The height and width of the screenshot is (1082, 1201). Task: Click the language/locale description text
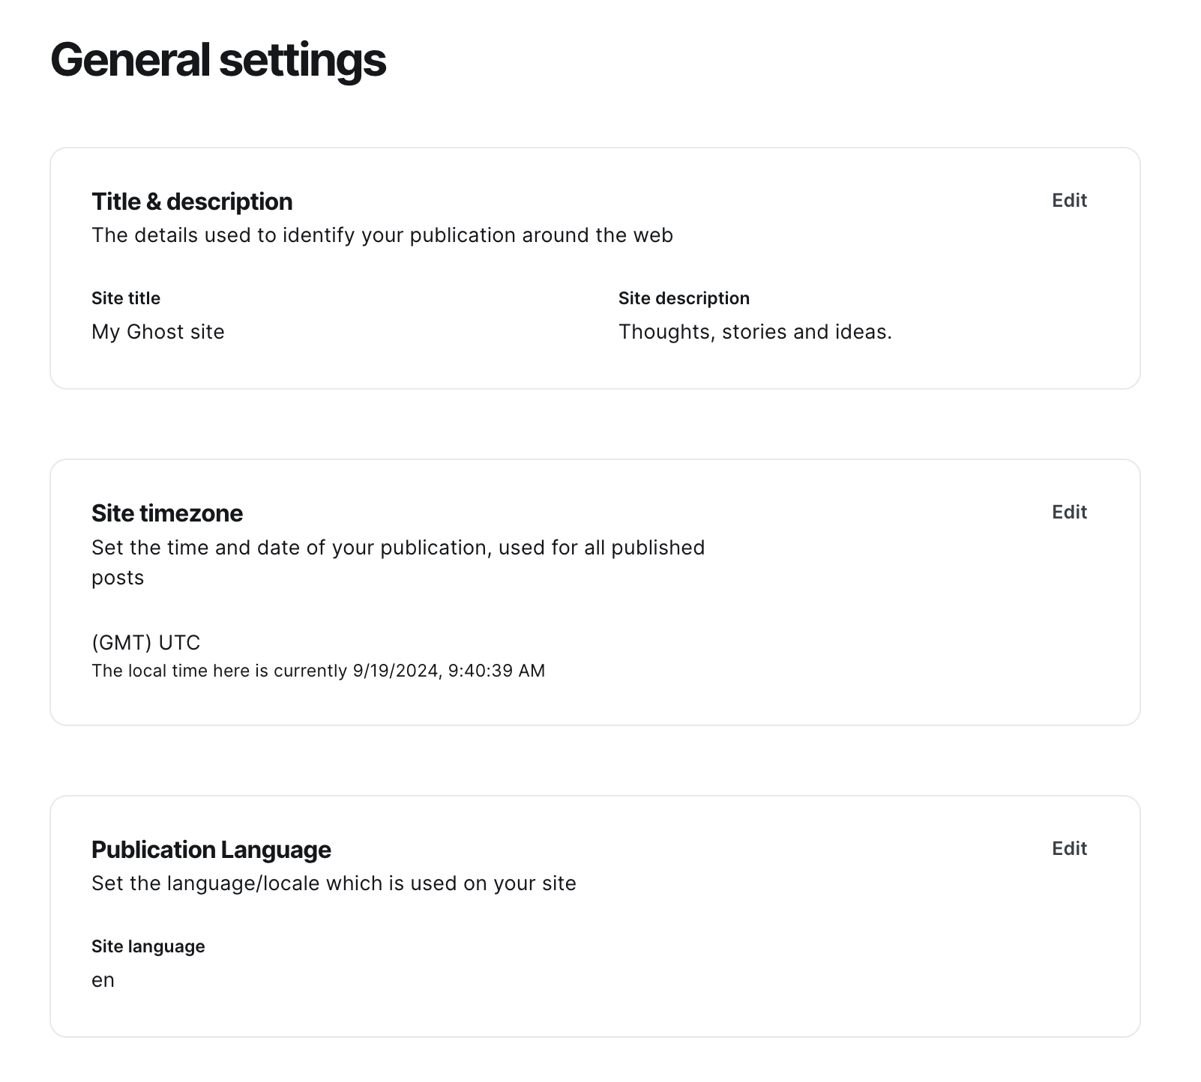tap(333, 883)
